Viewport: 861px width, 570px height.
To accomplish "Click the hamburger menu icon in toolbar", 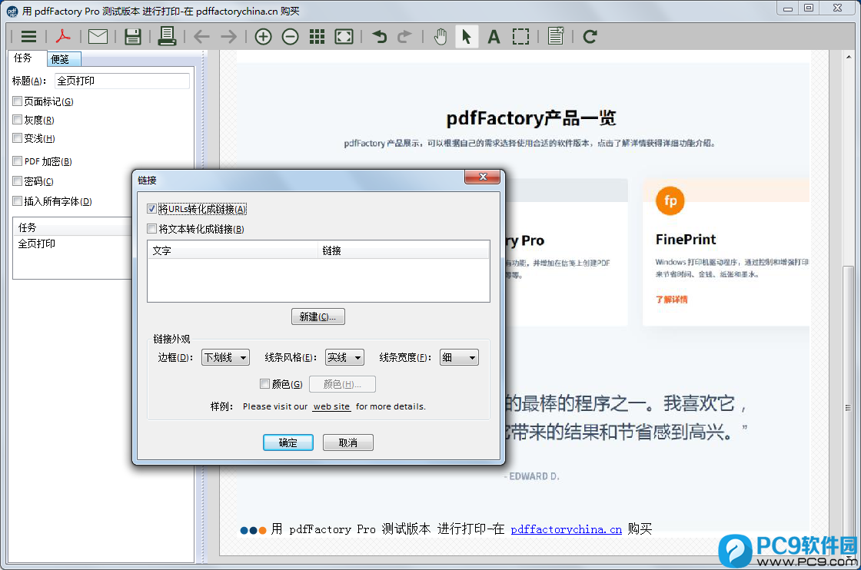I will (x=28, y=36).
